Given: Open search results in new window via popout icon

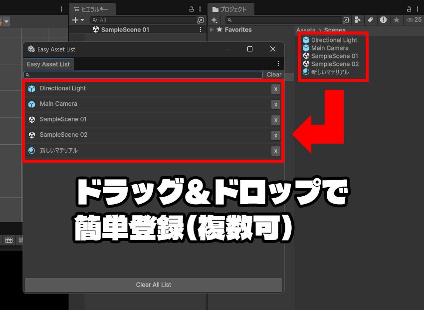Looking at the screenshot, I should [347, 20].
